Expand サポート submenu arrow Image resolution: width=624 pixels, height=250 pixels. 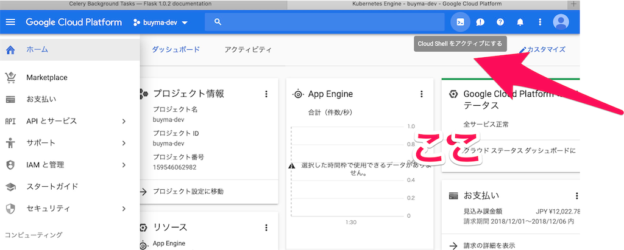124,143
